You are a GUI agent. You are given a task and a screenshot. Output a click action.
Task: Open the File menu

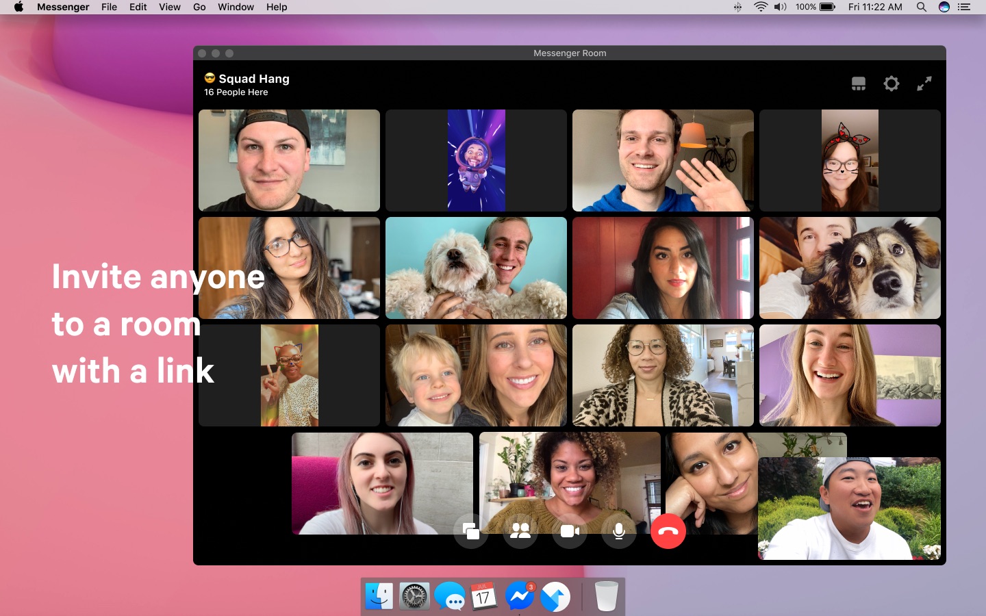109,7
